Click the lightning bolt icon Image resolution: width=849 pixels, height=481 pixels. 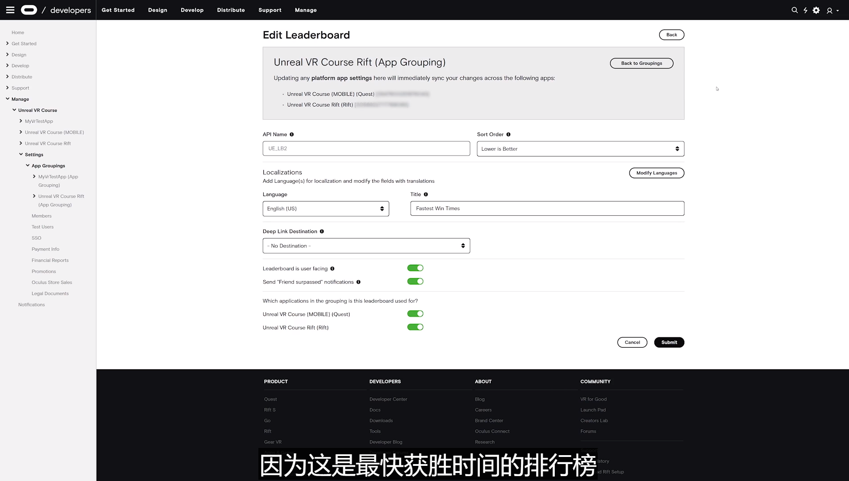[805, 10]
